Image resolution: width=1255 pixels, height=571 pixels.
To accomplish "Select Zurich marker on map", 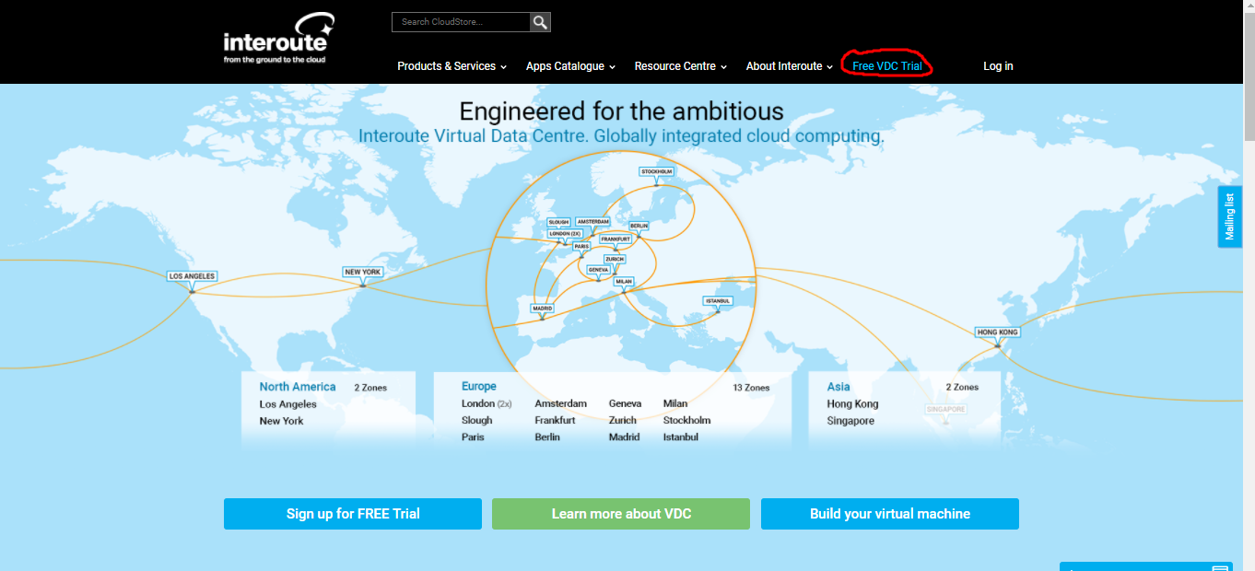I will pos(615,260).
